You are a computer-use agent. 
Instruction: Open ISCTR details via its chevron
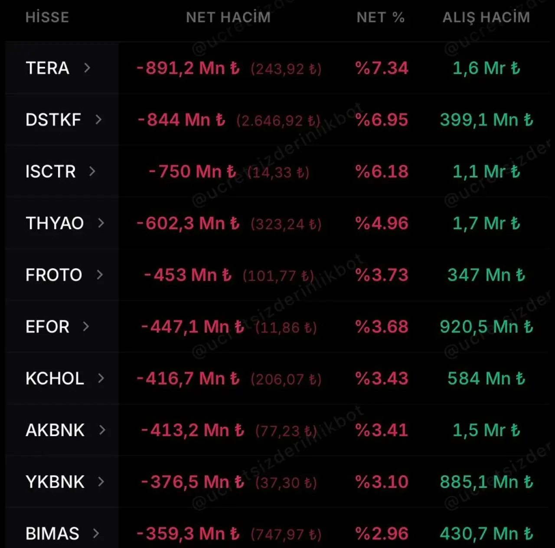(92, 171)
